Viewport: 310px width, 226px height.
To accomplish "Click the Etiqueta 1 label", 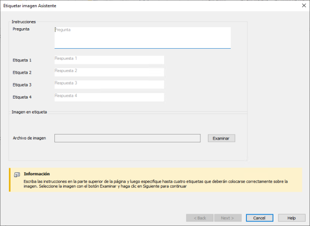I will tap(22, 60).
